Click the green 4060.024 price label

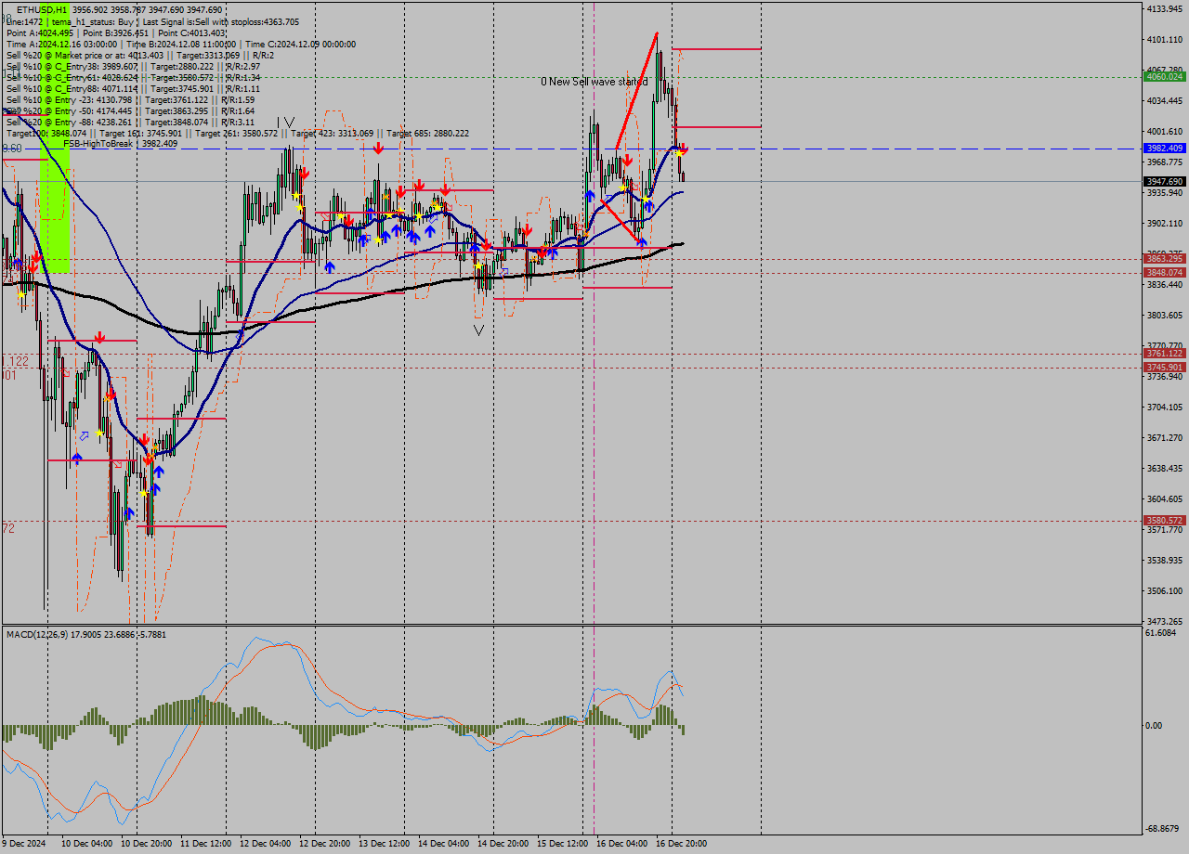click(x=1164, y=77)
